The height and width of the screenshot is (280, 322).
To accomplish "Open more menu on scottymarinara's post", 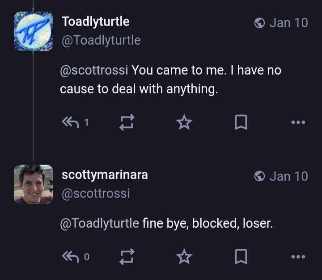I will 298,256.
